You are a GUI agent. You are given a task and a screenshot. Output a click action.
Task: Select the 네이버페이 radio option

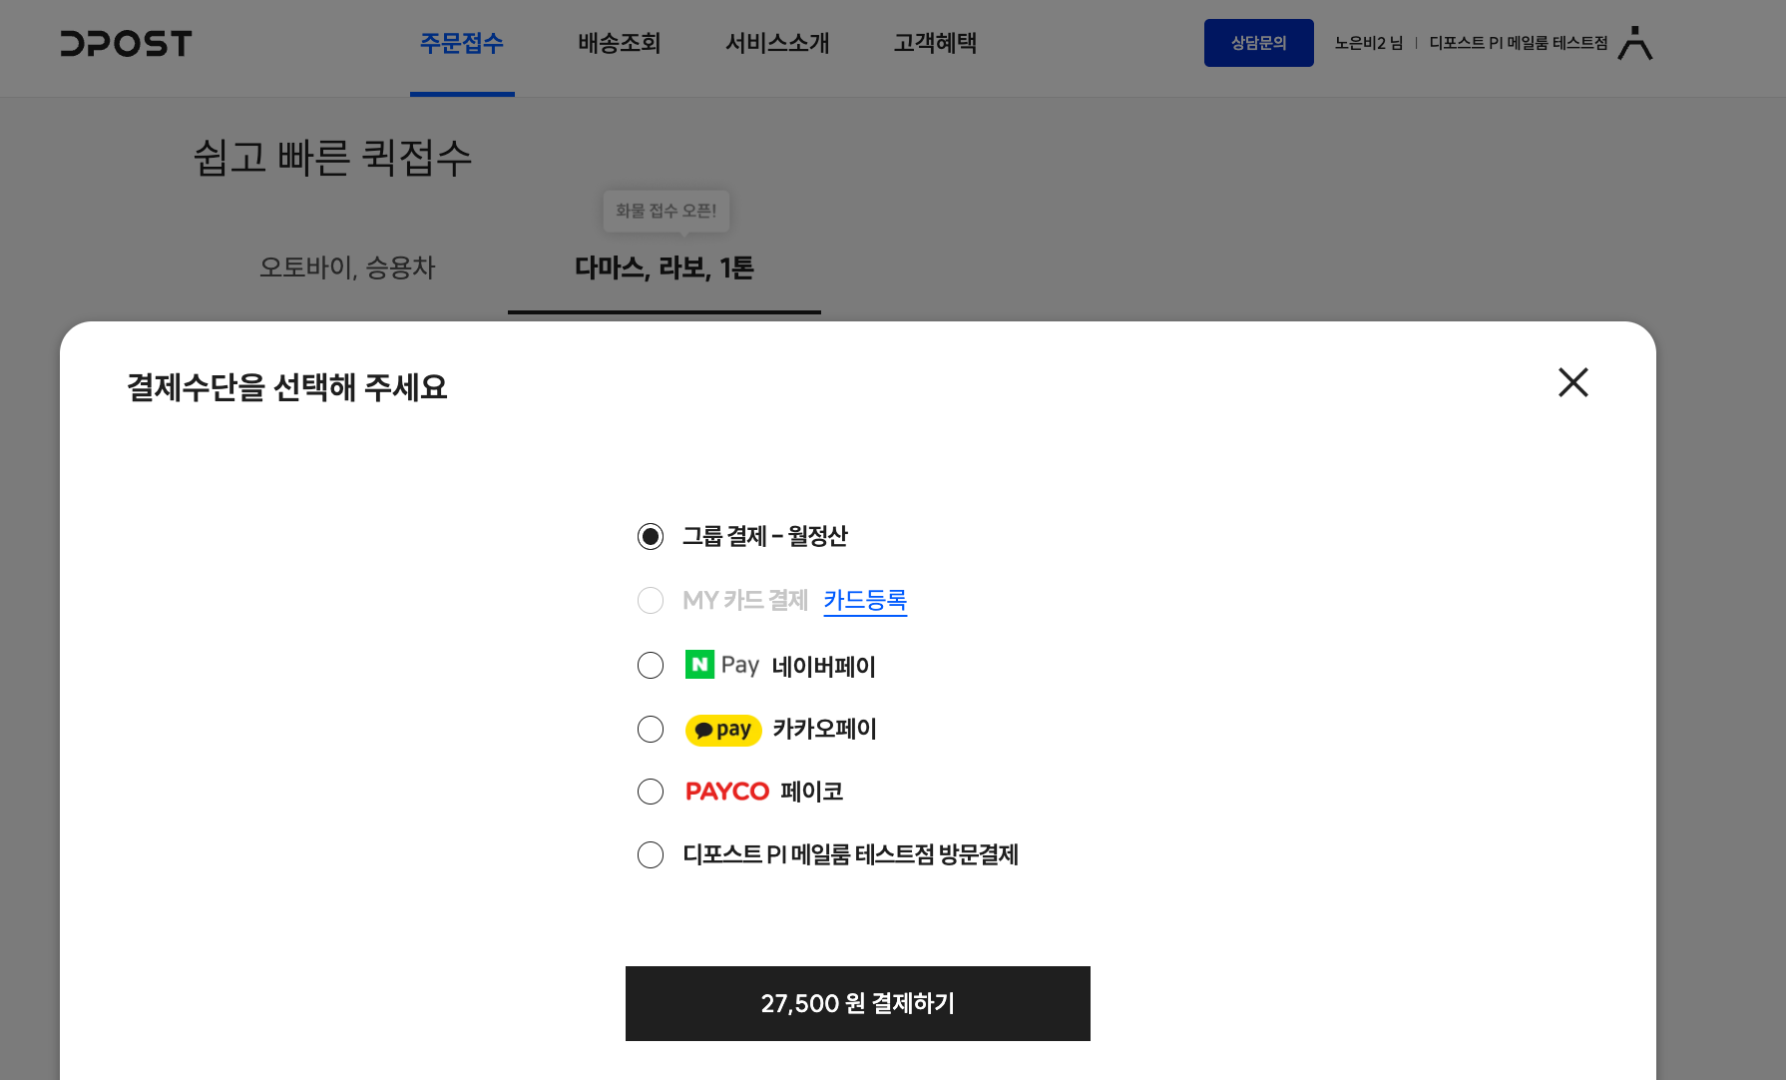(x=651, y=666)
